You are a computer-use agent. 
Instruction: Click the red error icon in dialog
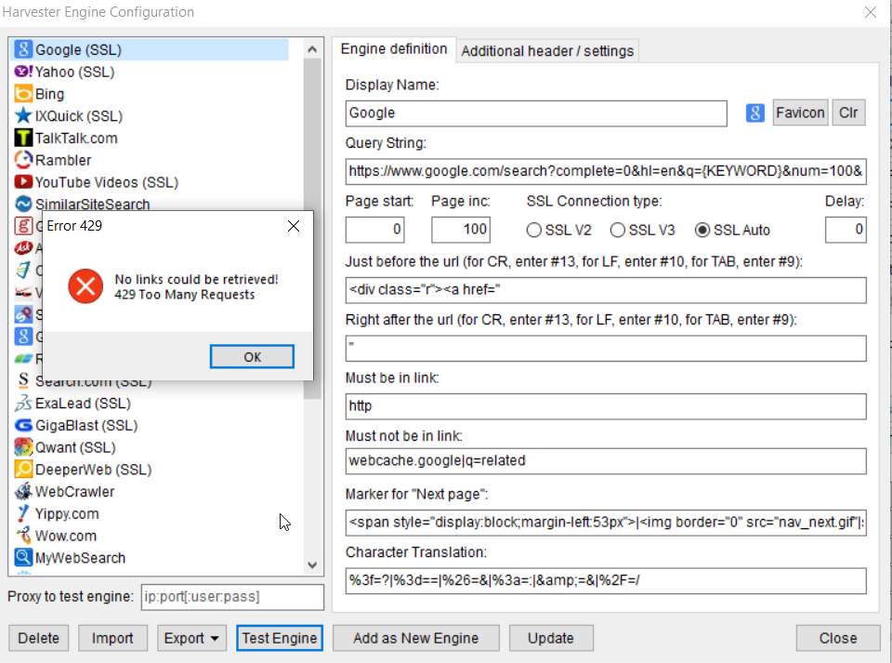tap(85, 286)
